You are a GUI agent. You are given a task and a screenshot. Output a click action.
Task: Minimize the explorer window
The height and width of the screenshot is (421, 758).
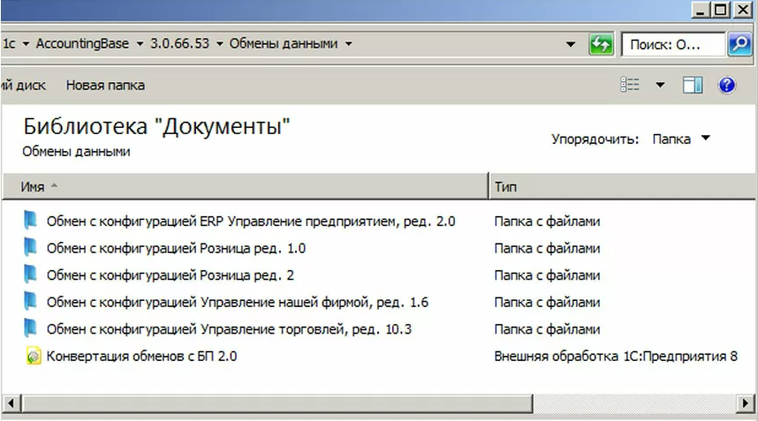coord(700,10)
